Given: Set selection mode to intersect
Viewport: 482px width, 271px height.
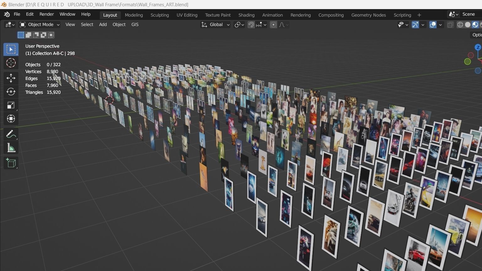Looking at the screenshot, I should click(x=51, y=35).
